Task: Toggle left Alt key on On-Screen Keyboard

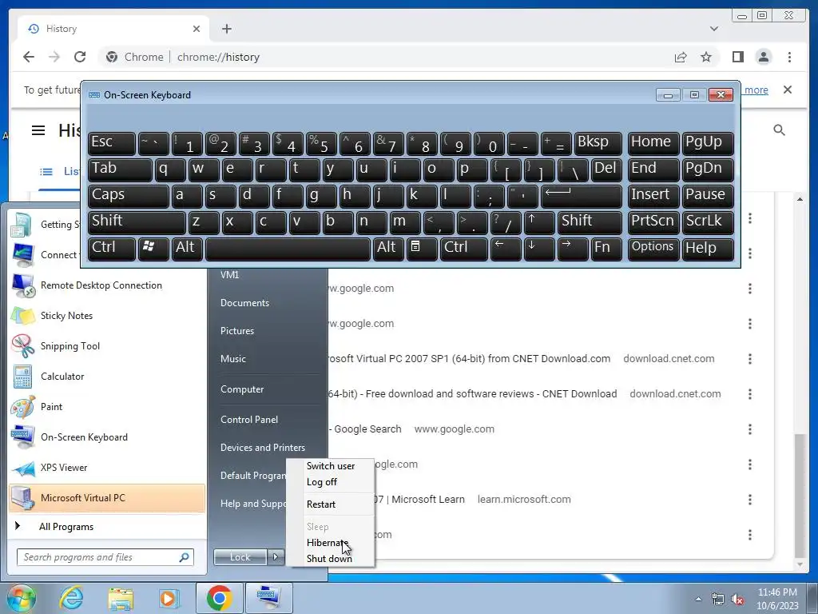Action: pyautogui.click(x=187, y=248)
